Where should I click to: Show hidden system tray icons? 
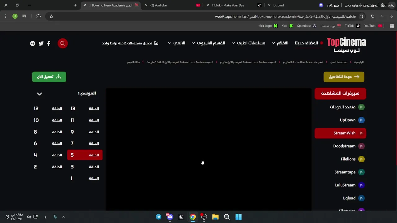[x=63, y=217]
